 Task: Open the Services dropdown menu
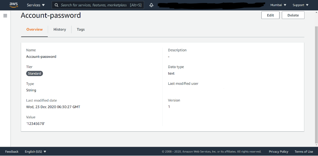(36, 5)
